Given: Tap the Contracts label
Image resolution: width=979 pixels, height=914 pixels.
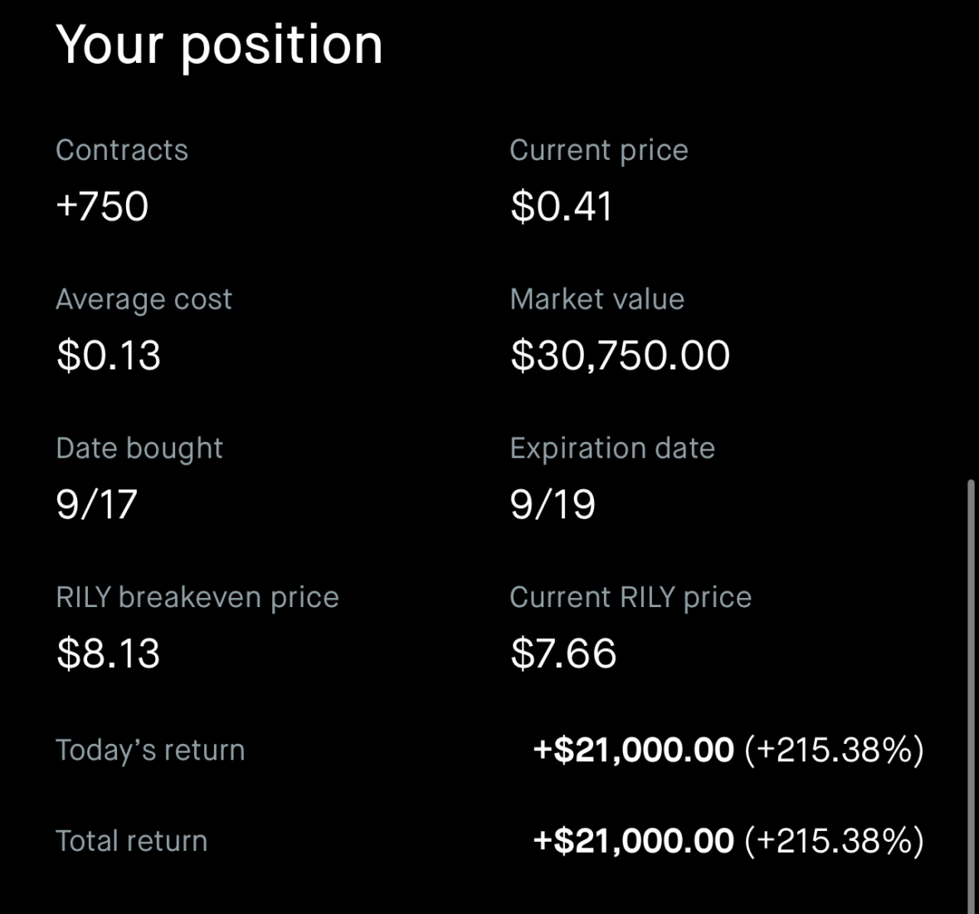Looking at the screenshot, I should point(122,150).
